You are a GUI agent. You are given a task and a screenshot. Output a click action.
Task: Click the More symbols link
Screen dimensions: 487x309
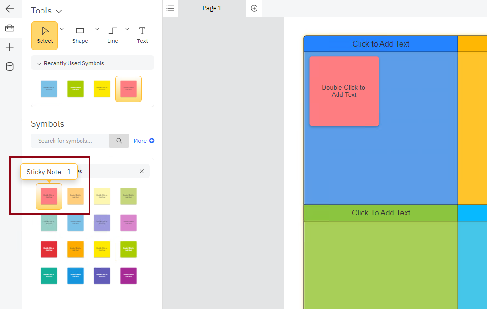click(144, 141)
